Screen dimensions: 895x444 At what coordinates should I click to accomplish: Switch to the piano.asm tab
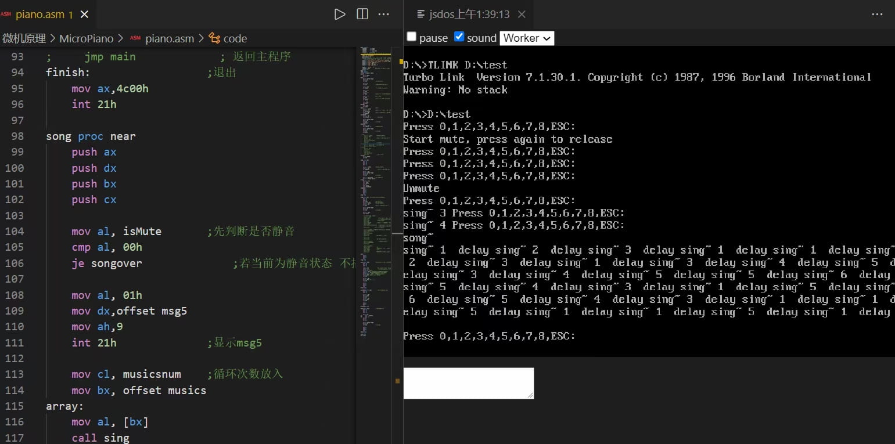point(46,15)
